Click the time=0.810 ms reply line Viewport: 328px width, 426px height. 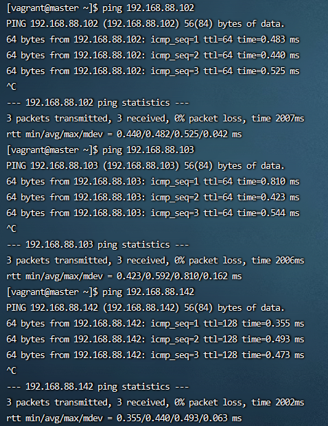[x=152, y=182]
